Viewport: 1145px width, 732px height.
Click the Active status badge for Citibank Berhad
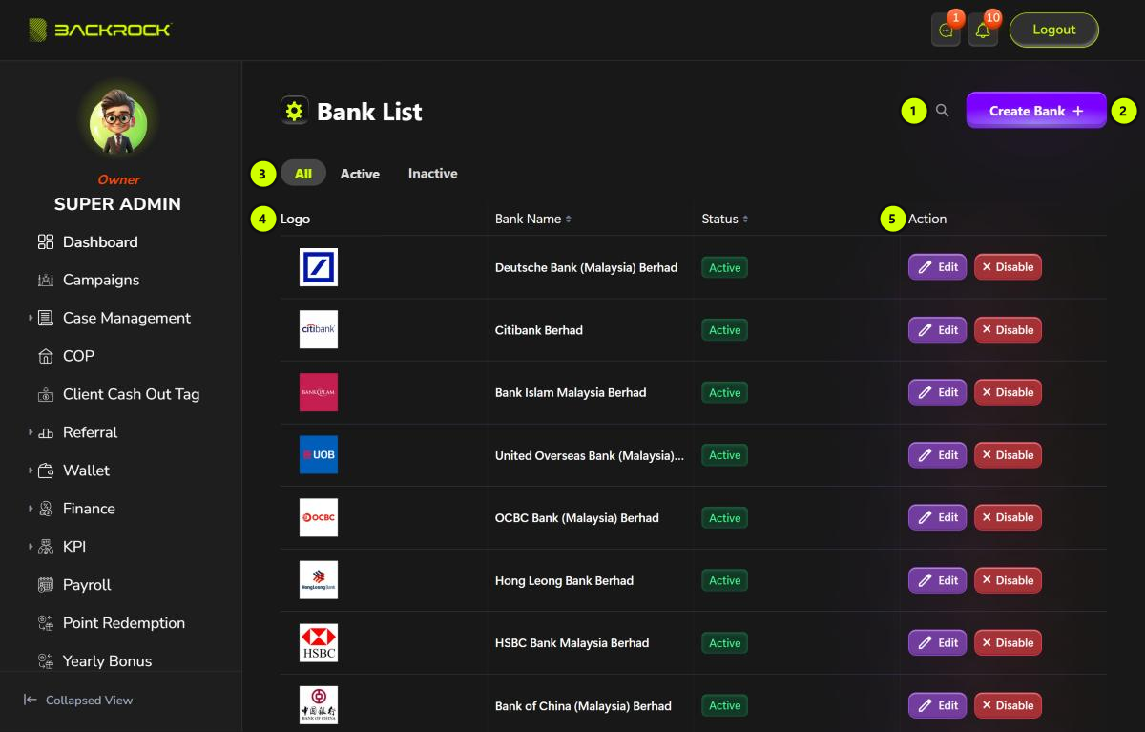tap(724, 330)
